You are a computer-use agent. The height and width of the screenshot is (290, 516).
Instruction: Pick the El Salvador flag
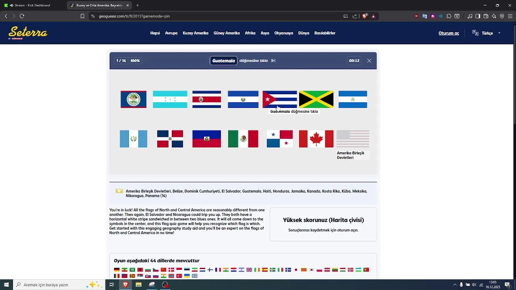[243, 99]
